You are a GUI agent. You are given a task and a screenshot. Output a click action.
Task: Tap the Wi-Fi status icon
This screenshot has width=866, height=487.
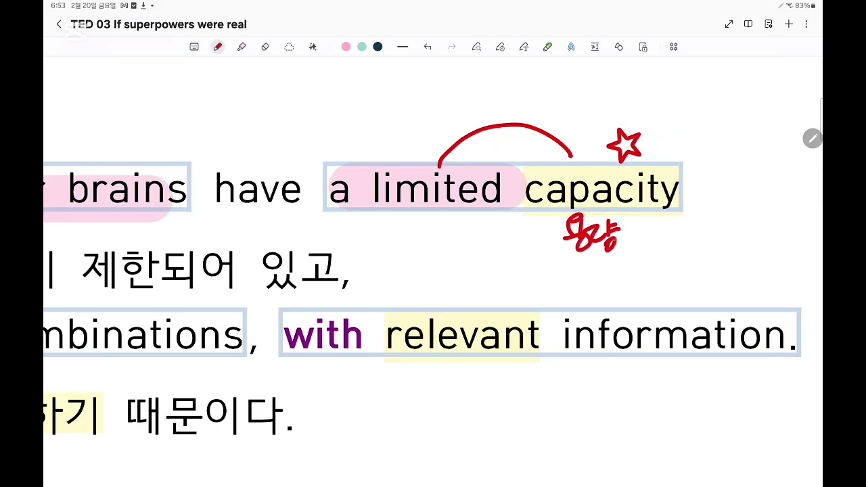point(789,5)
